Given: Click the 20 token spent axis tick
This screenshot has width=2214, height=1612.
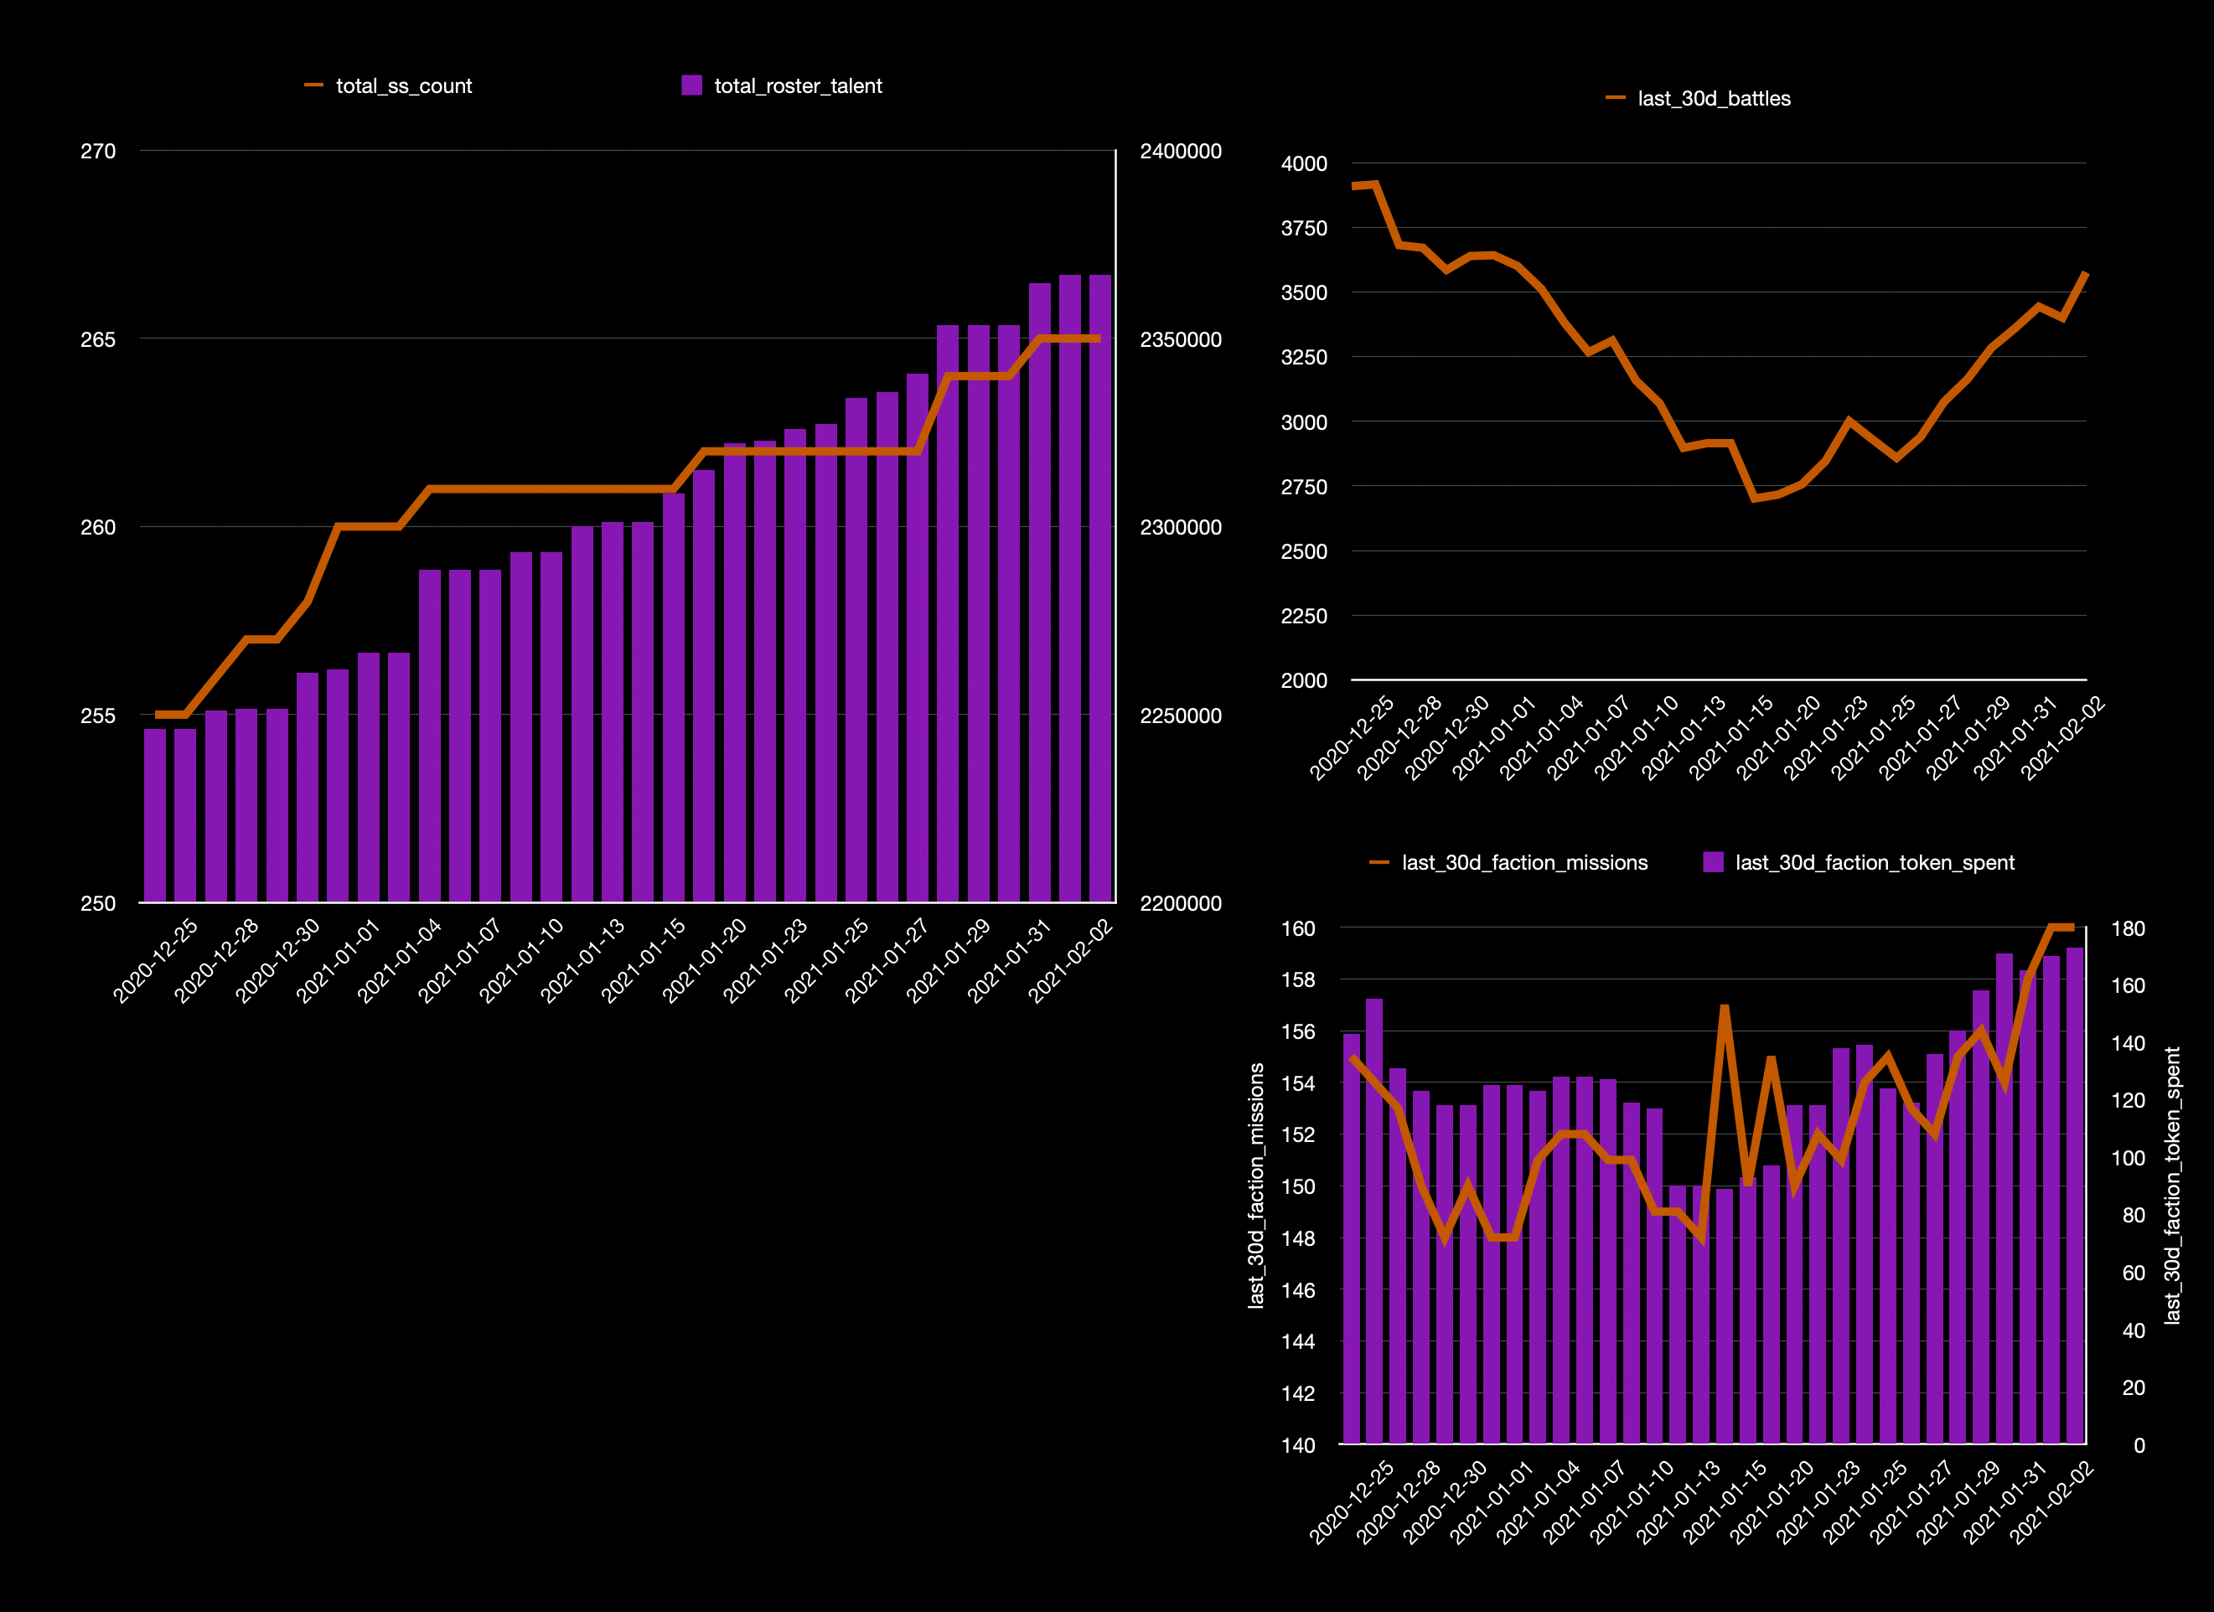Looking at the screenshot, I should point(2134,1387).
